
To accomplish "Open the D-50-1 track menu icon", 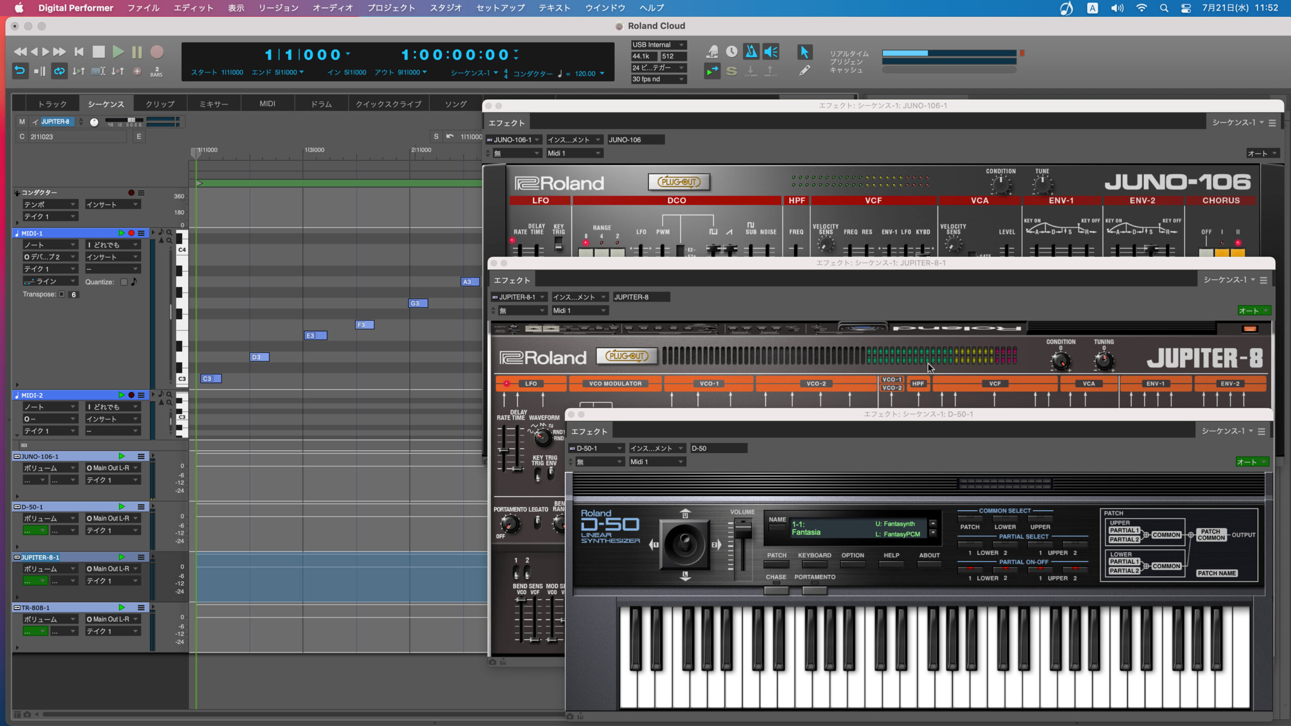I will 141,507.
